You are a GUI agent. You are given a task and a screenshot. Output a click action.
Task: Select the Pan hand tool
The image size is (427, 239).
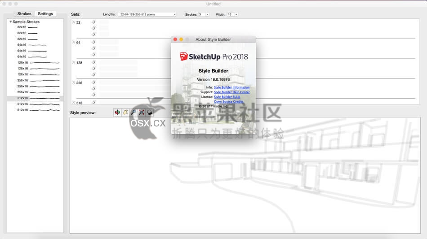click(x=125, y=112)
